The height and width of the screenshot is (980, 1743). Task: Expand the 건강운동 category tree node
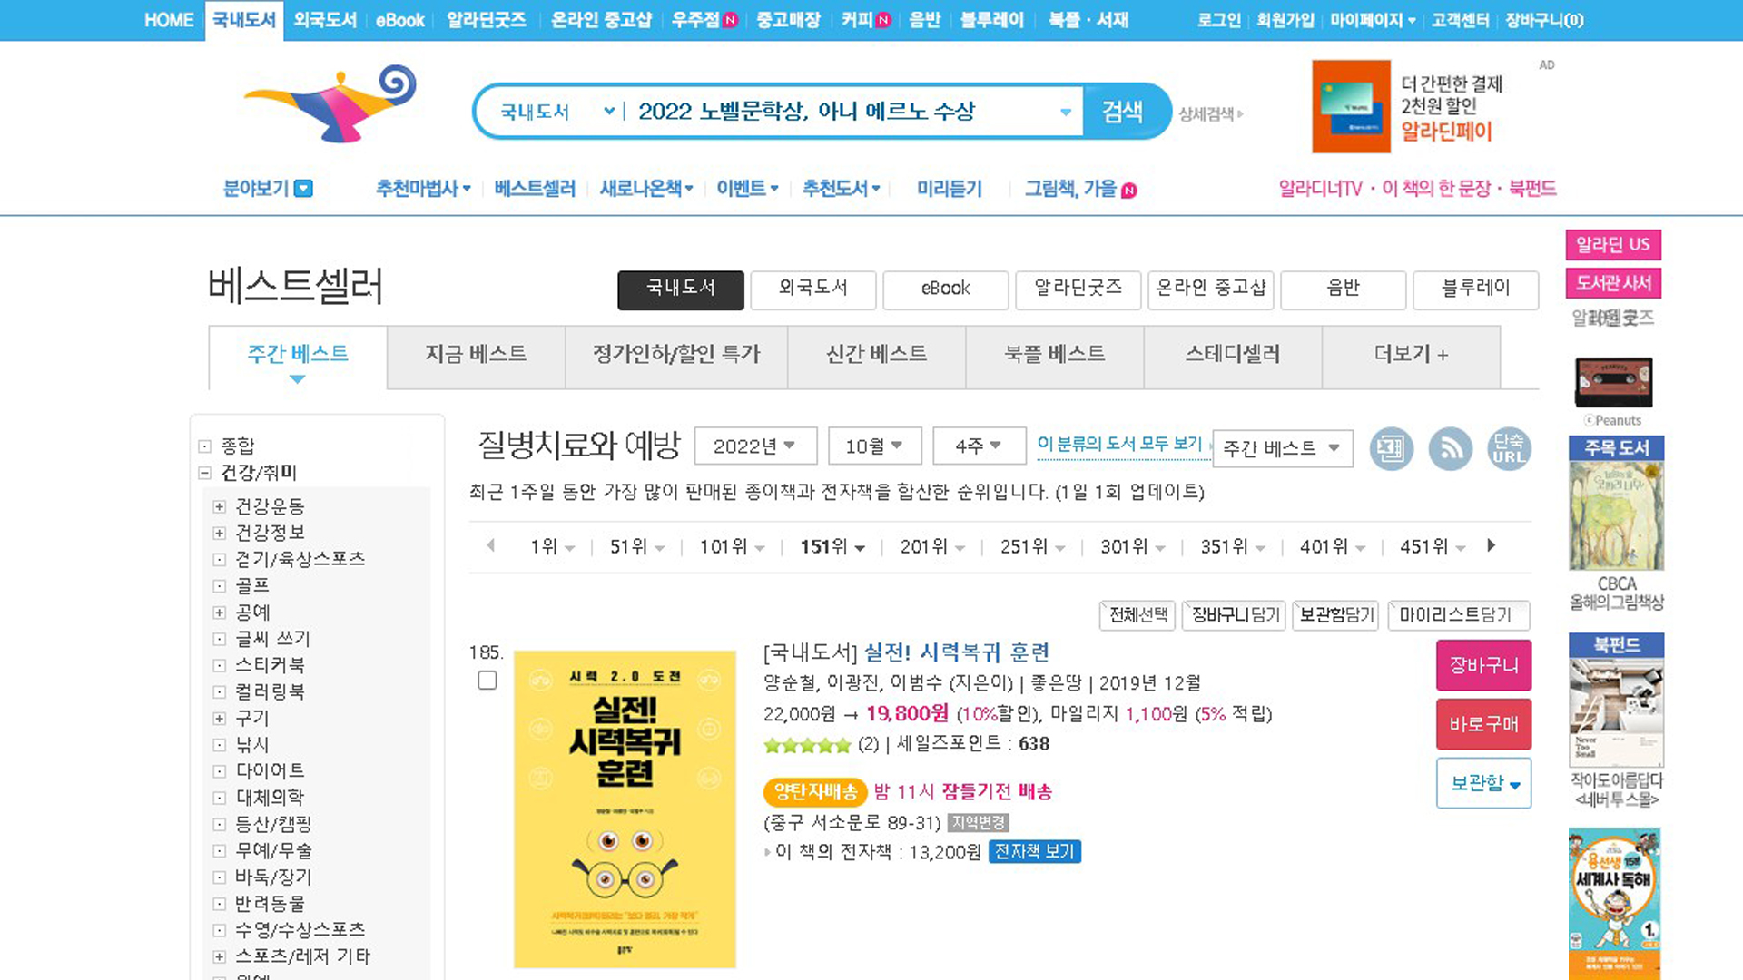point(219,506)
